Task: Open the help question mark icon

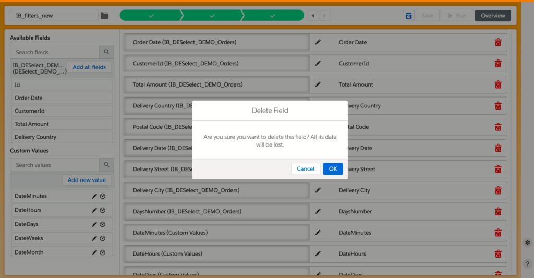Action: tap(527, 264)
